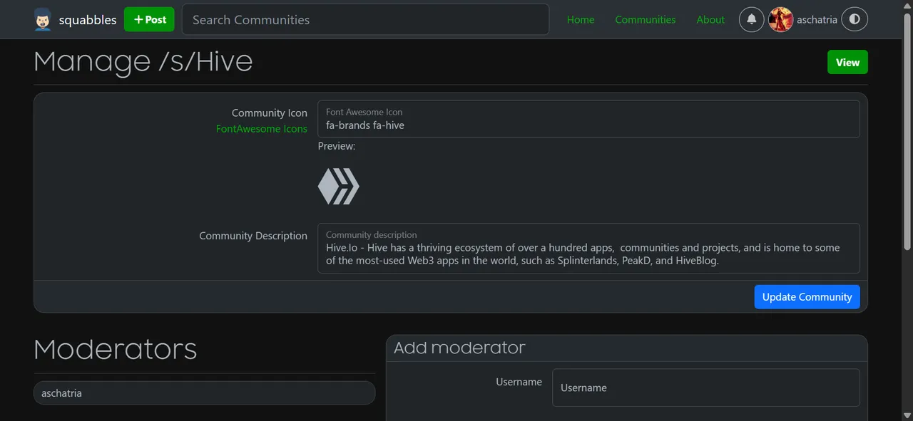Click the Community Icon label
913x421 pixels.
click(270, 113)
